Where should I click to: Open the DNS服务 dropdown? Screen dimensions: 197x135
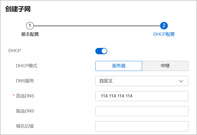pyautogui.click(x=142, y=81)
